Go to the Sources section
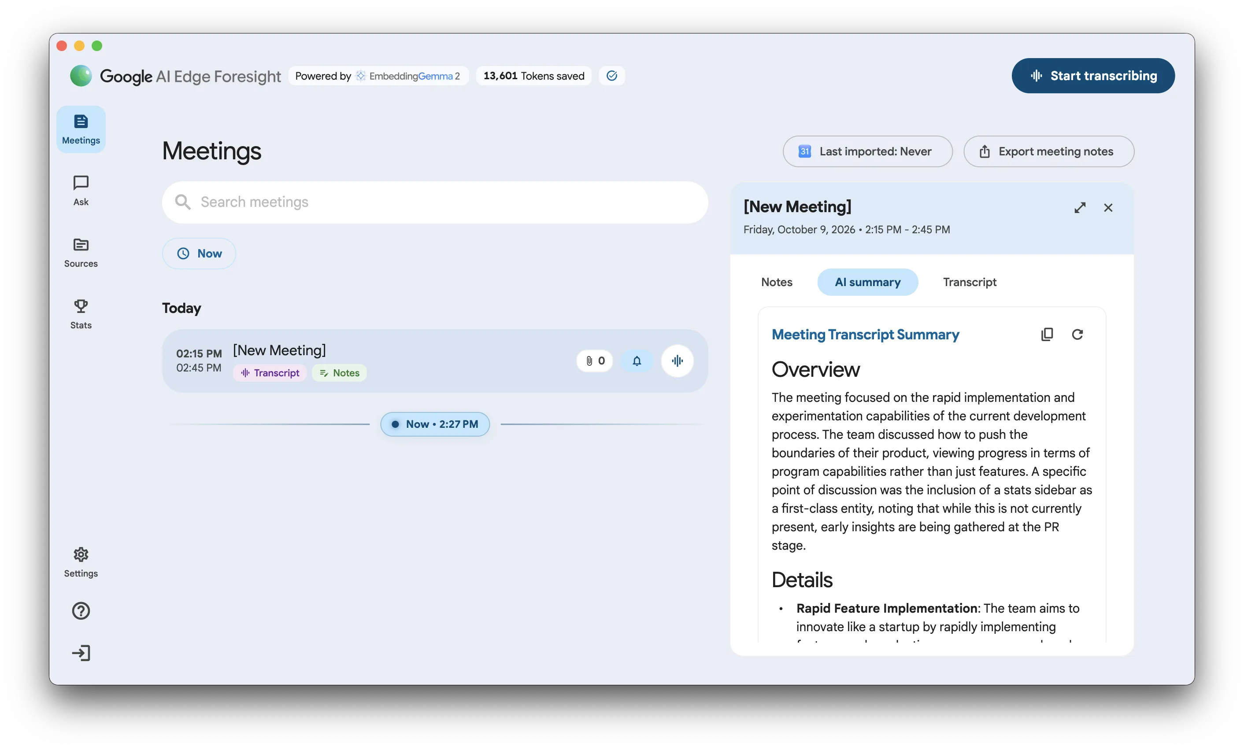This screenshot has height=750, width=1244. [81, 253]
